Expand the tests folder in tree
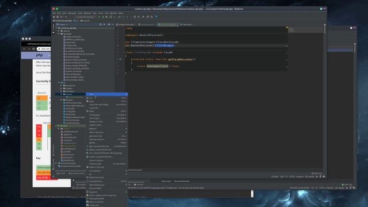368x207 pixels. pyautogui.click(x=59, y=126)
